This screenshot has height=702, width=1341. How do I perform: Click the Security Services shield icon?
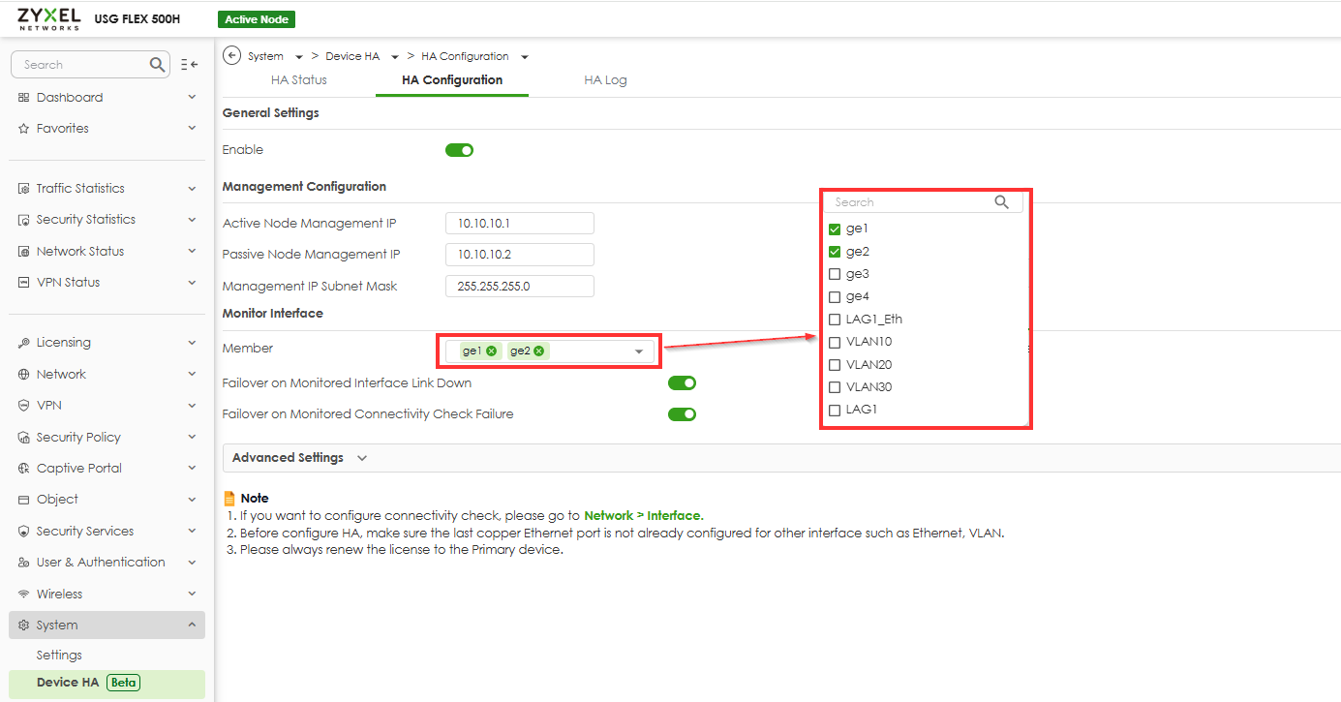(21, 531)
